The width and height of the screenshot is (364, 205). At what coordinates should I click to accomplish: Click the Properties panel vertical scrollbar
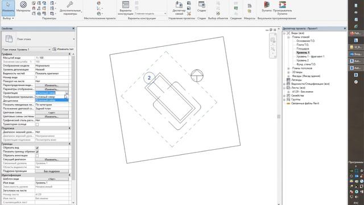pos(73,118)
